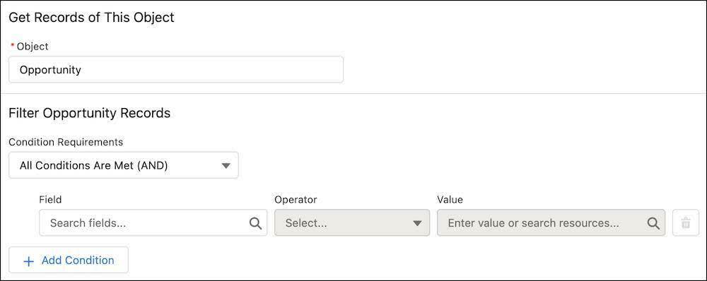707x281 pixels.
Task: Click the magnifier icon in Field search box
Action: 255,223
